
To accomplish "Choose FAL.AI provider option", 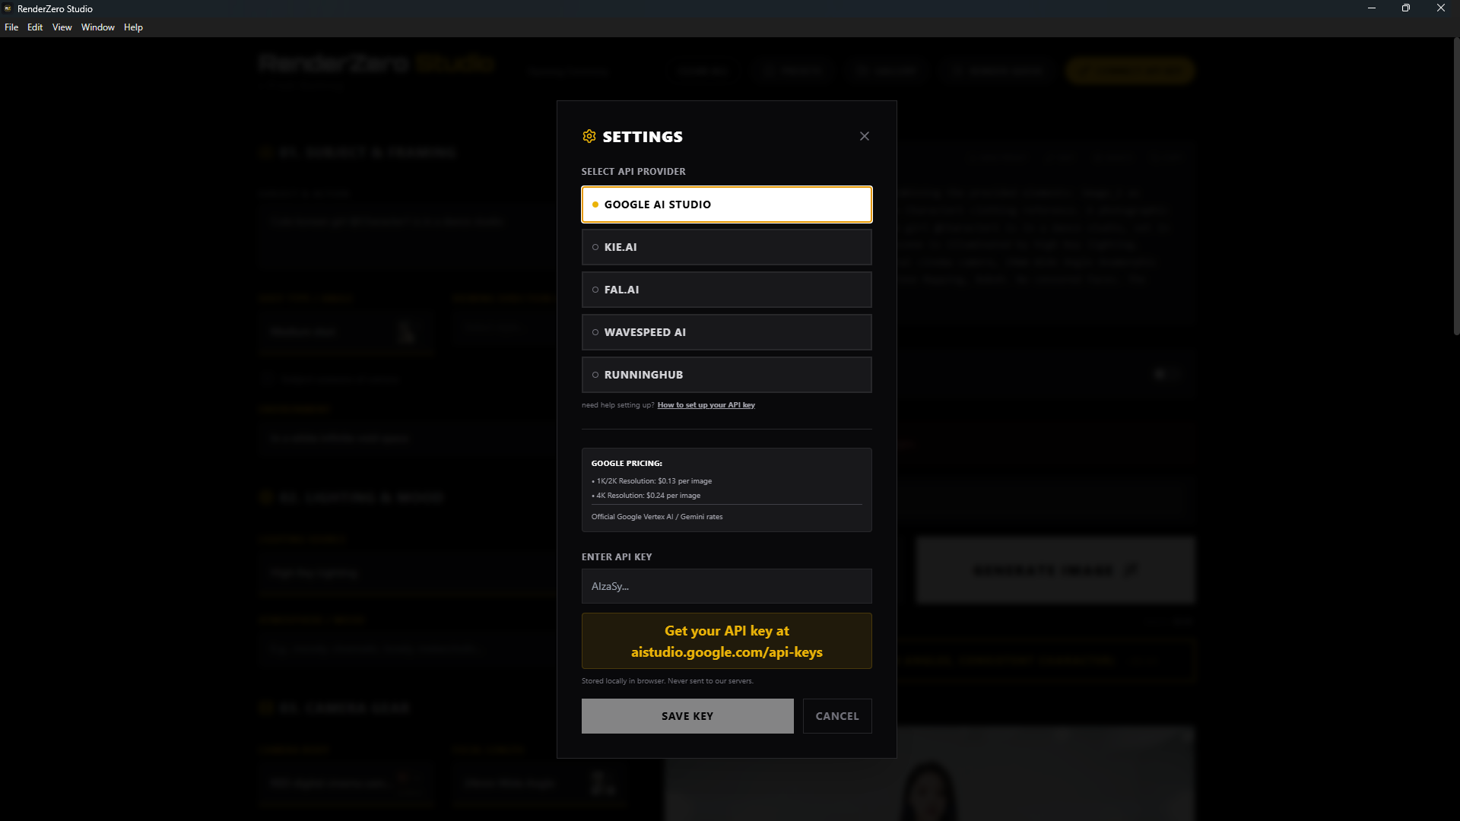I will click(726, 290).
